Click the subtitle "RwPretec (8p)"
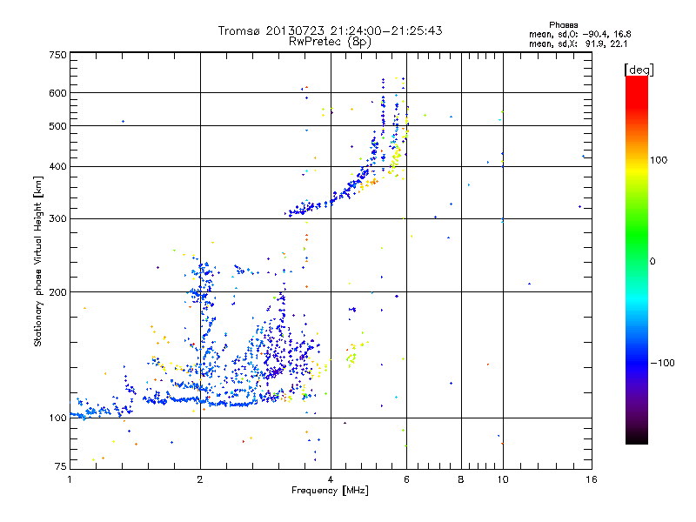This screenshot has width=696, height=522. point(330,42)
